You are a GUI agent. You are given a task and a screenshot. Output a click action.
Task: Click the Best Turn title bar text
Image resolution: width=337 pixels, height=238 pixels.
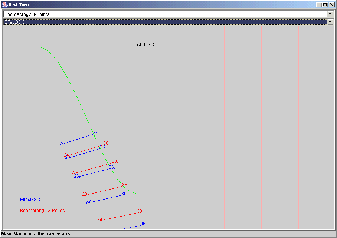coord(19,5)
